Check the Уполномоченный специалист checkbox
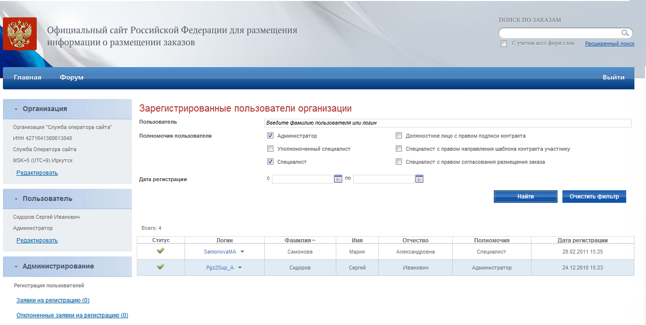Screen dimensions: 646x325 click(x=270, y=149)
